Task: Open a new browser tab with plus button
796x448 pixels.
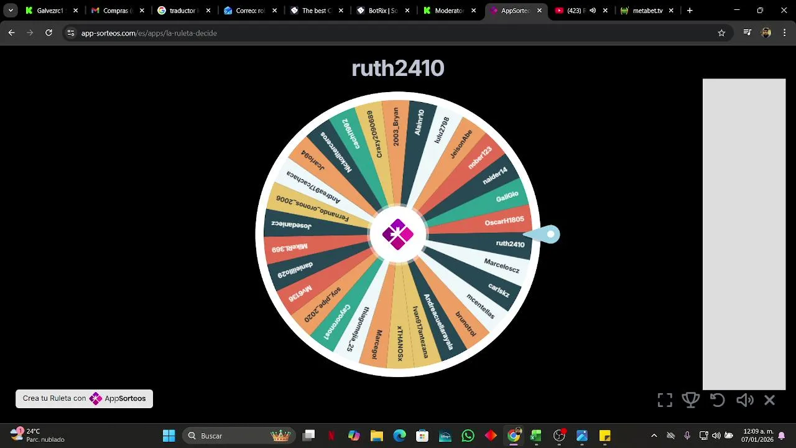Action: [x=690, y=11]
